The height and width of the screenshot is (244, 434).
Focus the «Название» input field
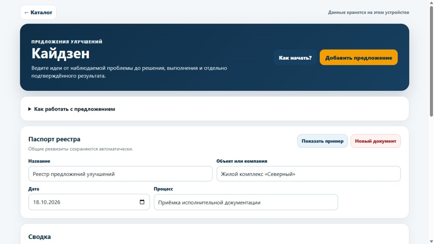pos(120,174)
